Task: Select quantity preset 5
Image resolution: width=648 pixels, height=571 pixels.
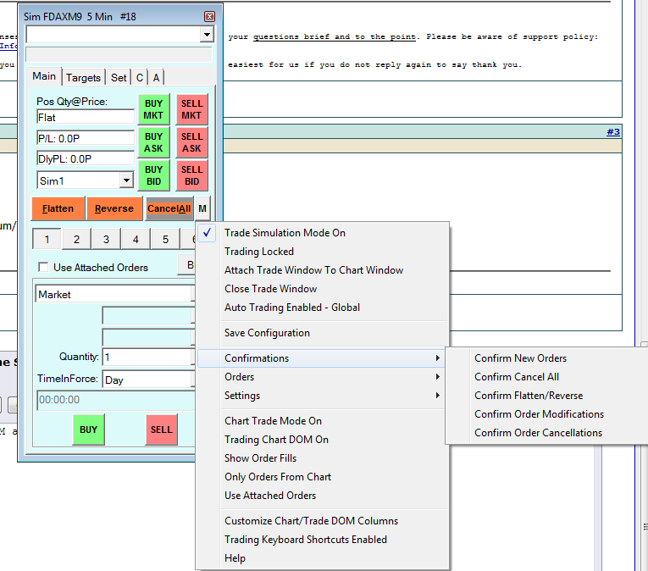Action: 165,240
